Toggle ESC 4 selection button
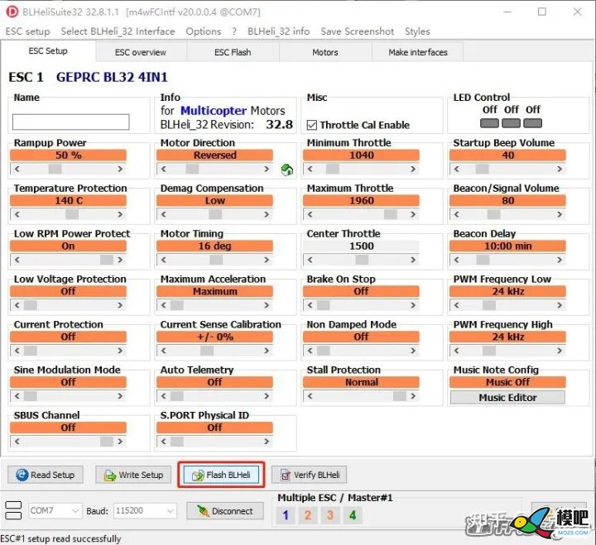 click(x=353, y=515)
